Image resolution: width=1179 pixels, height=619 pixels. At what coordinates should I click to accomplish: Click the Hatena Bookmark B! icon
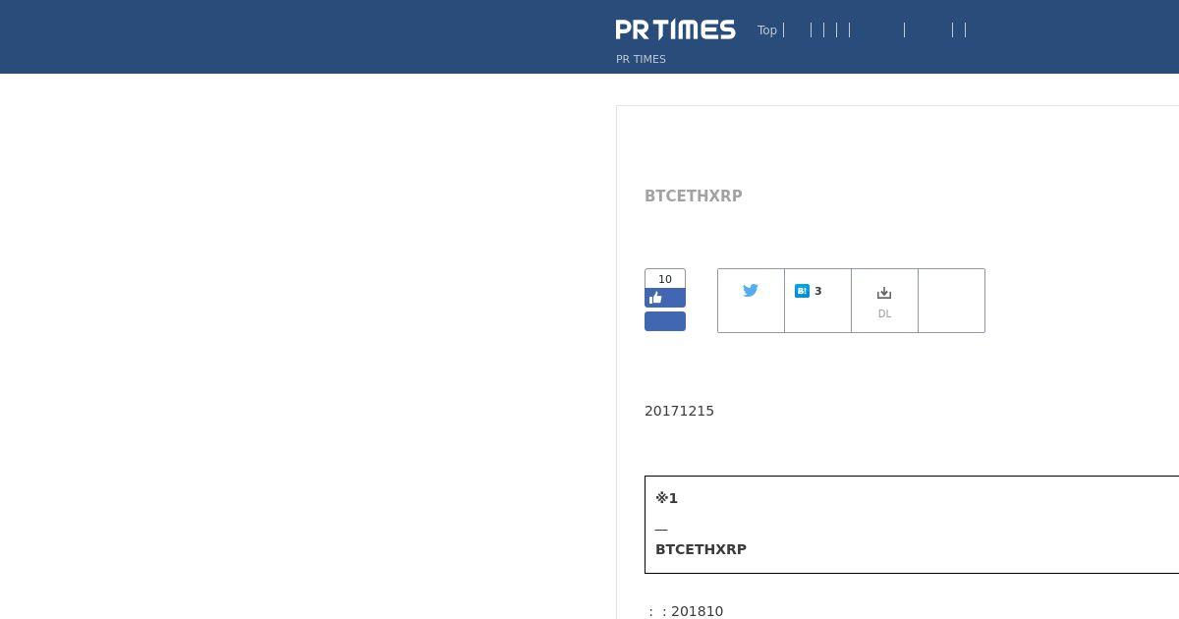[802, 291]
